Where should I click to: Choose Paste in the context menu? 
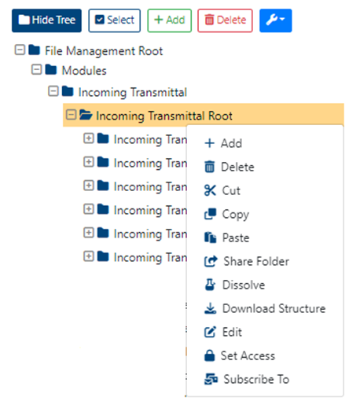265,237
